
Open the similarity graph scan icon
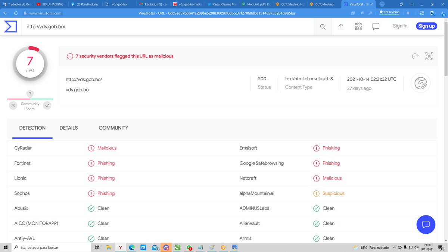point(429,56)
